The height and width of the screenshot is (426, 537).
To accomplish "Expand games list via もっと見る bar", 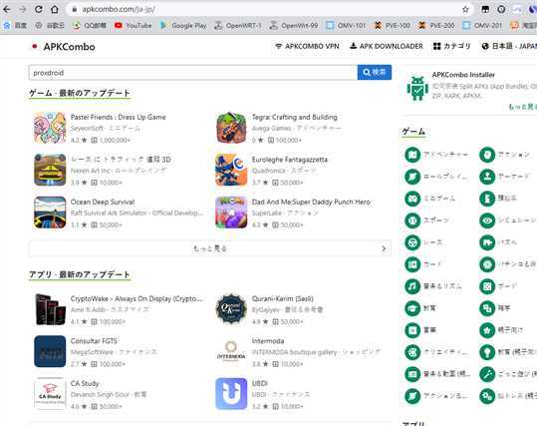I will click(x=209, y=248).
